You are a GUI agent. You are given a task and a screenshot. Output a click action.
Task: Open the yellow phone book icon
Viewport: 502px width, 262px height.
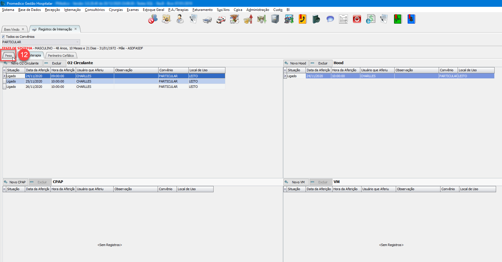302,19
